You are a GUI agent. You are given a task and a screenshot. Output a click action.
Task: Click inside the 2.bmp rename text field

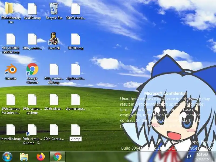[x=76, y=139]
